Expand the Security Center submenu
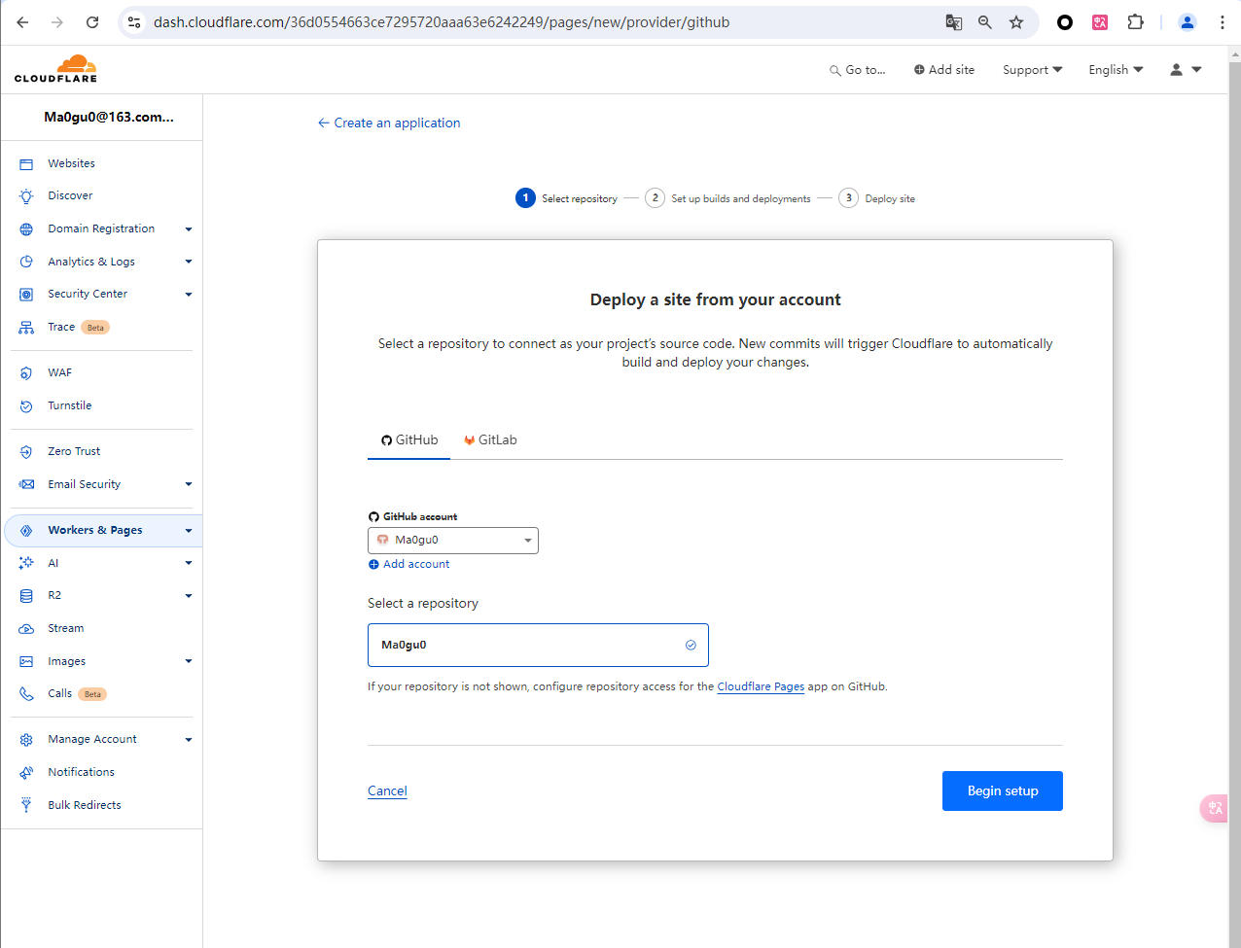 [x=189, y=295]
